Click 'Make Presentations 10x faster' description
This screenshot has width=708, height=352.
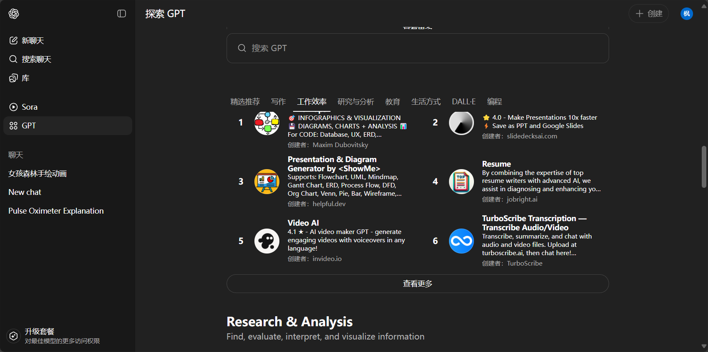553,118
